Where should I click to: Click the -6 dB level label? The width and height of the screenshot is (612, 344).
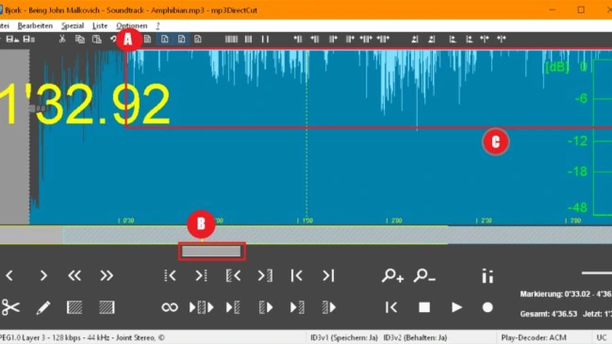581,98
